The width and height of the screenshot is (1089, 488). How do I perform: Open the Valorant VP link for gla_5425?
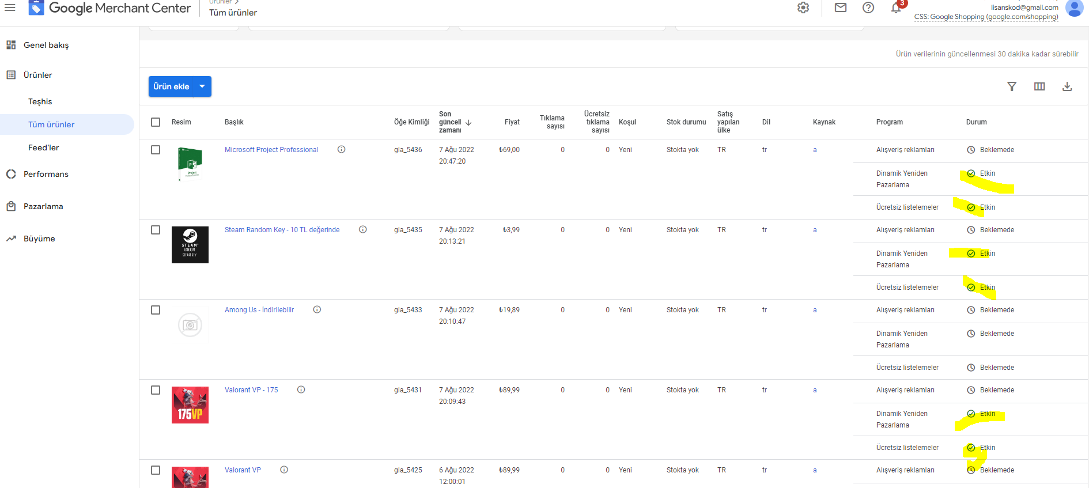(x=243, y=470)
